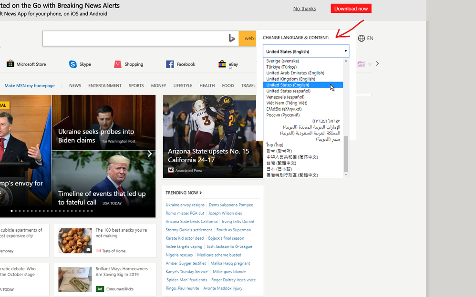Screen dimensions: 476x297
Task: Open the HEALTH navigation tab
Action: [207, 85]
